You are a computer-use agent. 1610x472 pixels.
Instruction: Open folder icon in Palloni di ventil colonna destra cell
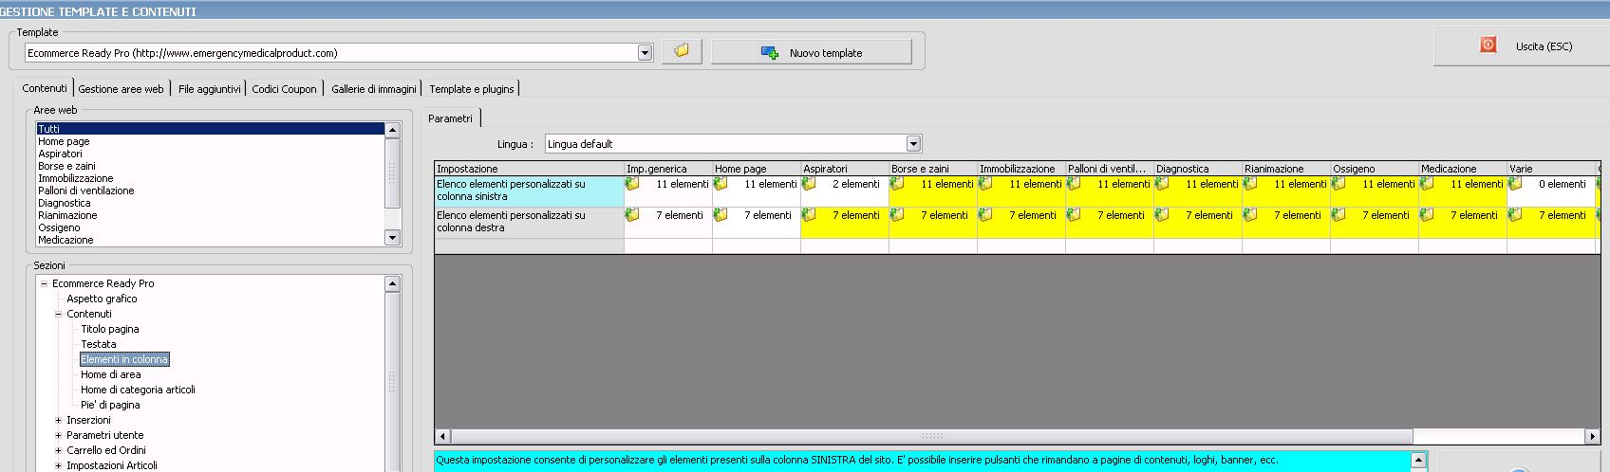(1074, 215)
